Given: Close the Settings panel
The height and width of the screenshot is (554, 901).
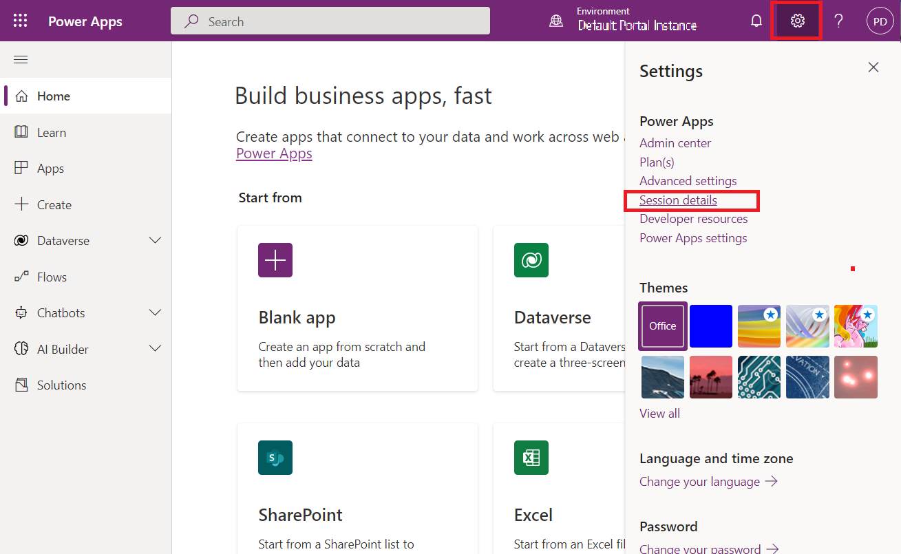Looking at the screenshot, I should click(873, 67).
